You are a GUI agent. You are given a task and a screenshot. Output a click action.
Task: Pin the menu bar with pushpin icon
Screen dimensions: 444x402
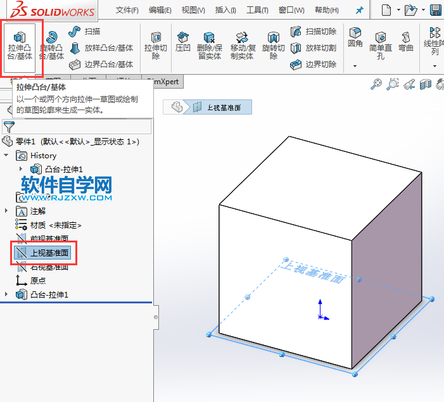tap(359, 11)
